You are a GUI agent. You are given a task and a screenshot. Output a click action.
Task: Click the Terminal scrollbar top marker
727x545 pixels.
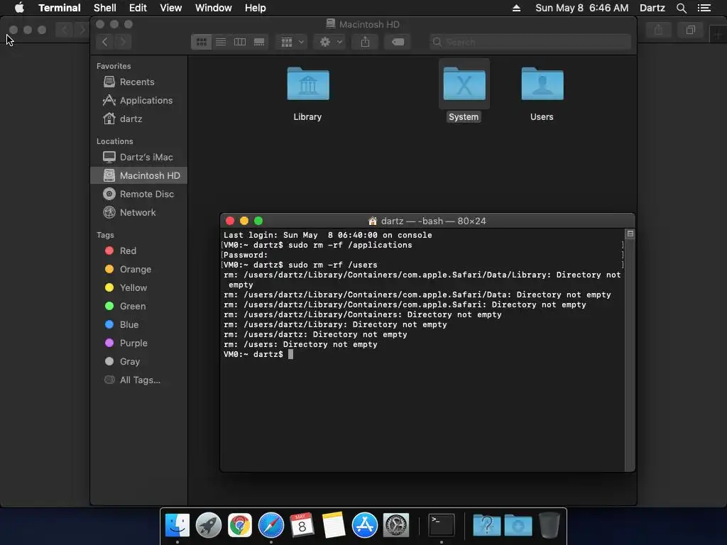(x=630, y=234)
